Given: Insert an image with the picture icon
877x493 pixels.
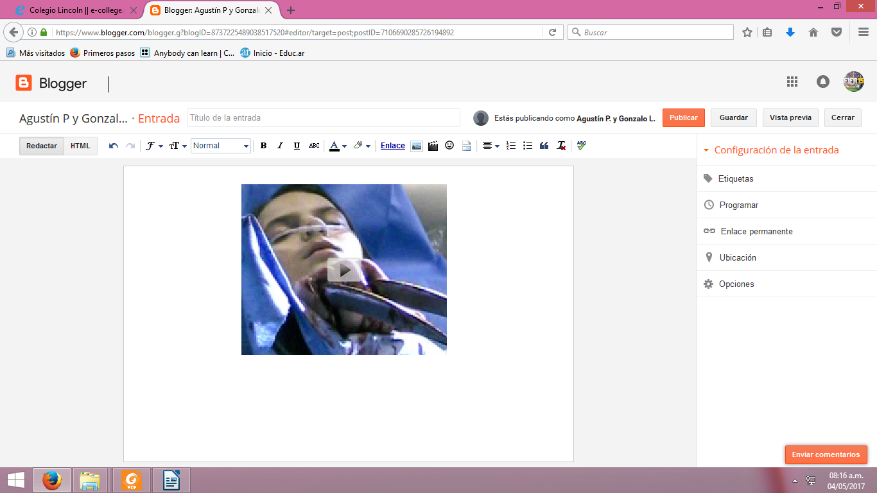Looking at the screenshot, I should point(417,146).
